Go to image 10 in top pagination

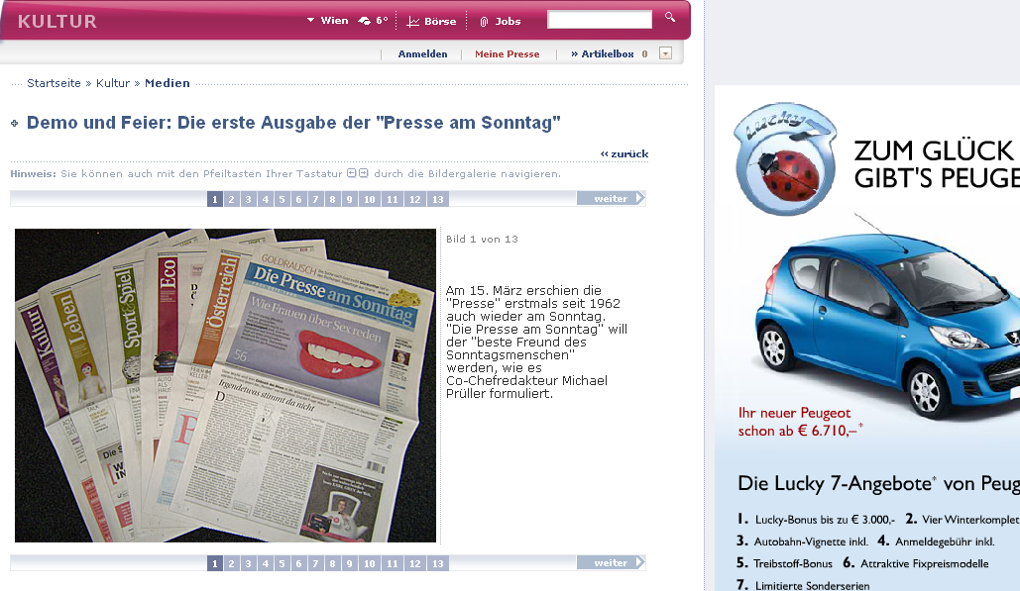(370, 199)
